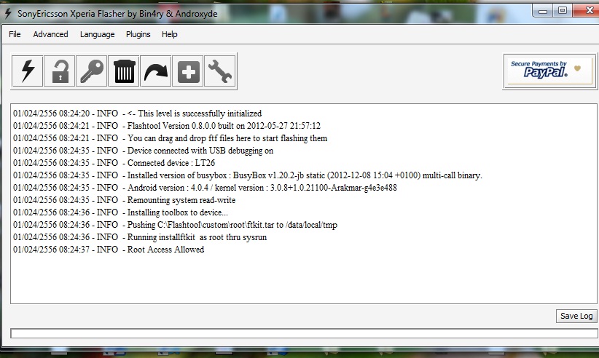The height and width of the screenshot is (358, 599).
Task: Click the Connected device LT26 log line
Action: click(114, 163)
